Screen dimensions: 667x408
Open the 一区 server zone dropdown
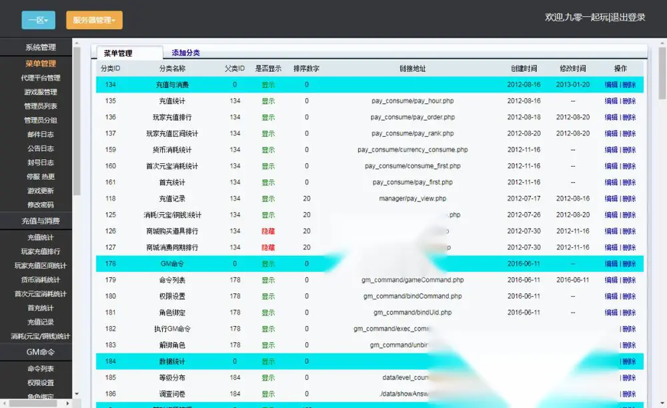pos(38,20)
